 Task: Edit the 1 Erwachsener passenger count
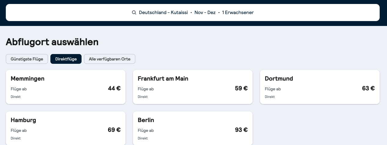(x=238, y=13)
